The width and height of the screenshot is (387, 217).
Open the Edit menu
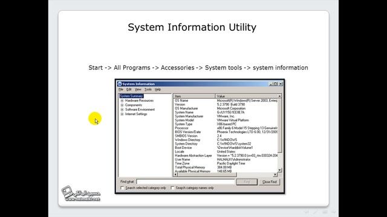(129, 89)
